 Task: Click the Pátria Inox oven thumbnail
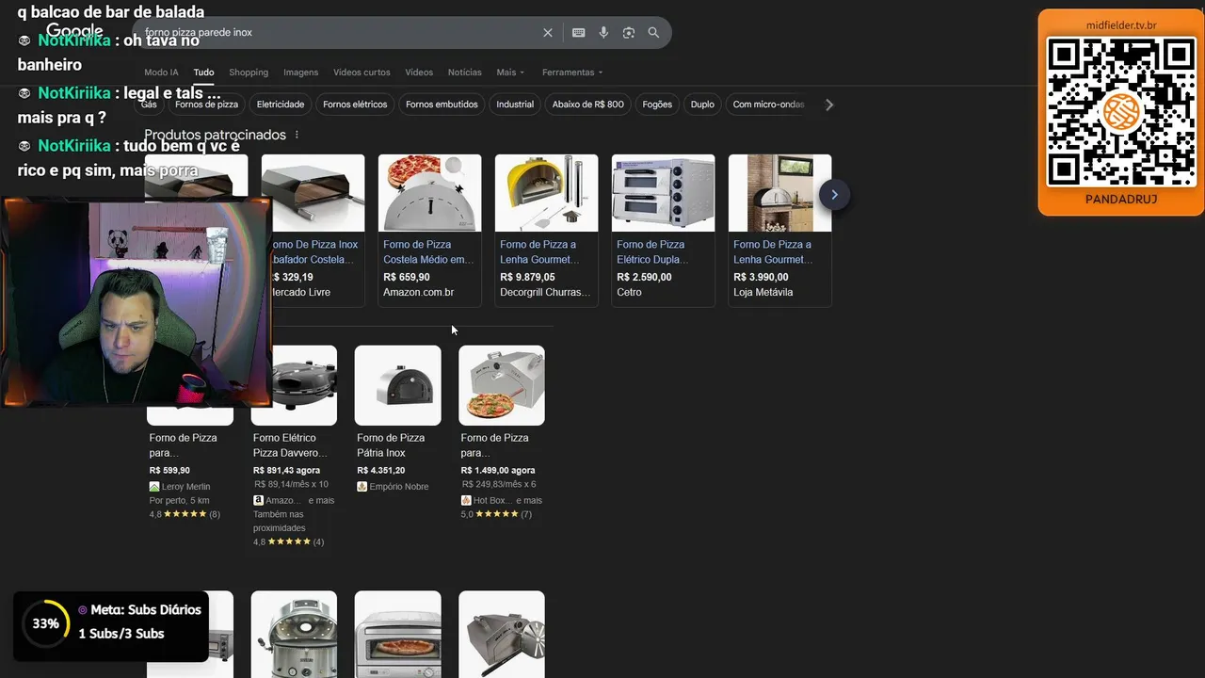click(397, 385)
